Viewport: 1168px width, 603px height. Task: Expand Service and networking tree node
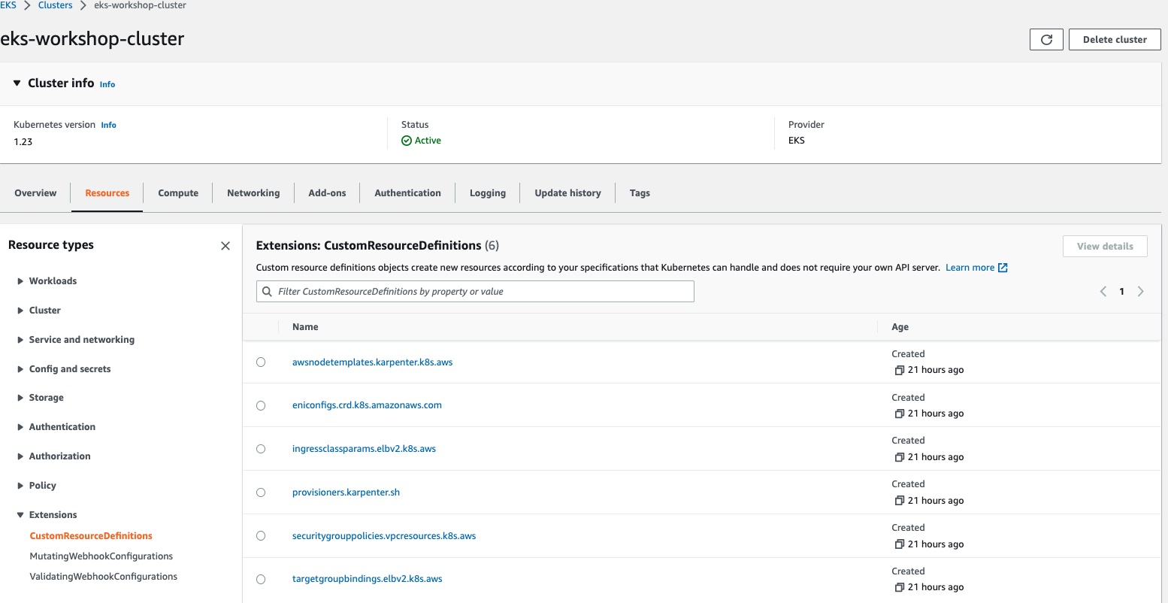coord(20,340)
